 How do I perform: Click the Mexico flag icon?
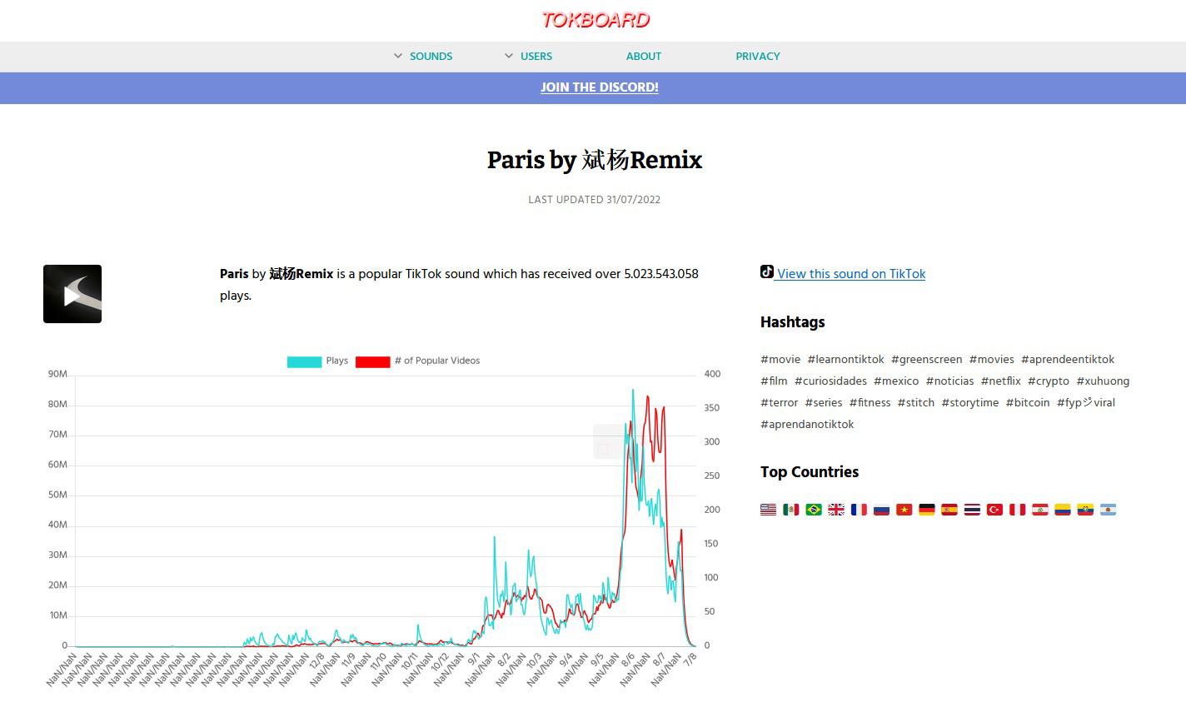click(x=790, y=510)
